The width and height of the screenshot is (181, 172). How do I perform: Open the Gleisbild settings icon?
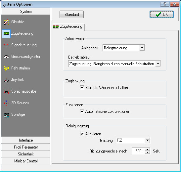pos(6,22)
